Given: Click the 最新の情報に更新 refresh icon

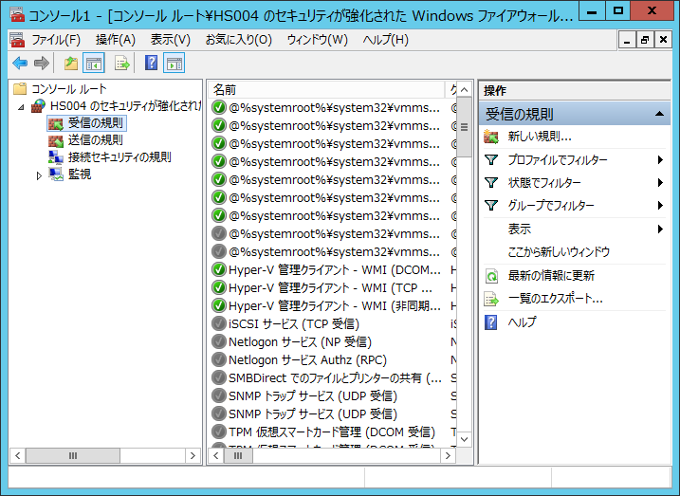Looking at the screenshot, I should coord(491,276).
